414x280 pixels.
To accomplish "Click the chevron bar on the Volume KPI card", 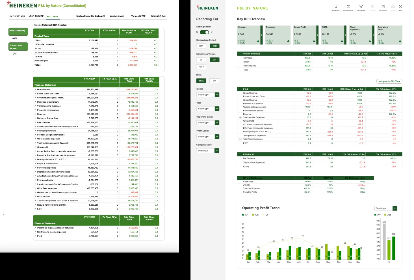I will coord(261,35).
